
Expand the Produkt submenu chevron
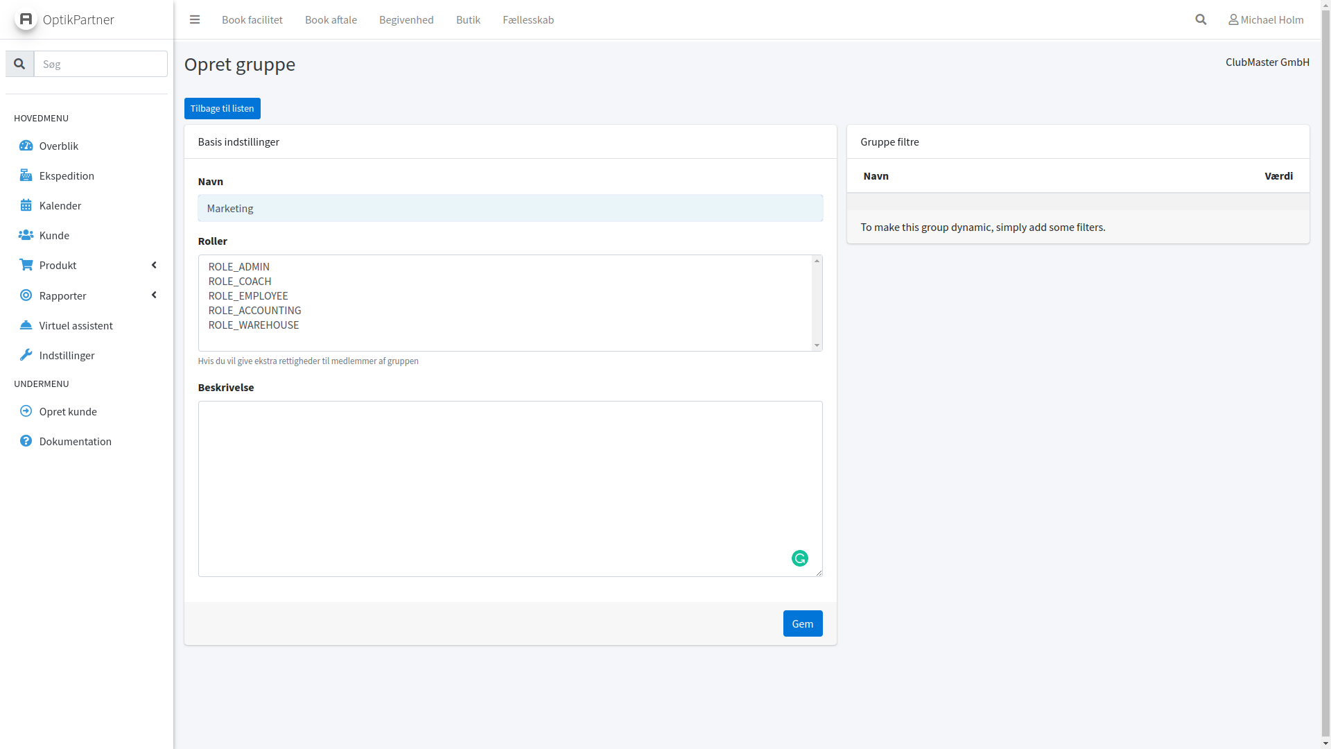click(154, 265)
